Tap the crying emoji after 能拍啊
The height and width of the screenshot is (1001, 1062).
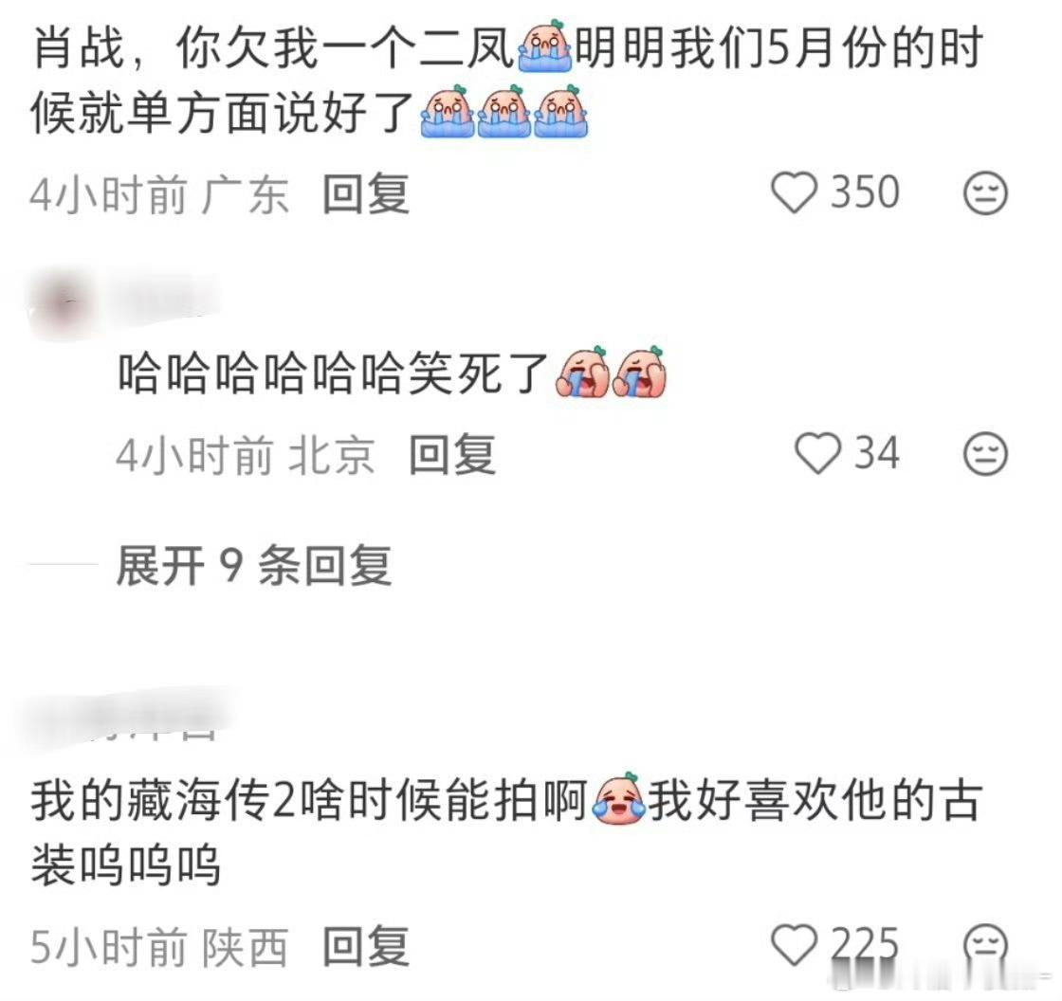tap(619, 800)
